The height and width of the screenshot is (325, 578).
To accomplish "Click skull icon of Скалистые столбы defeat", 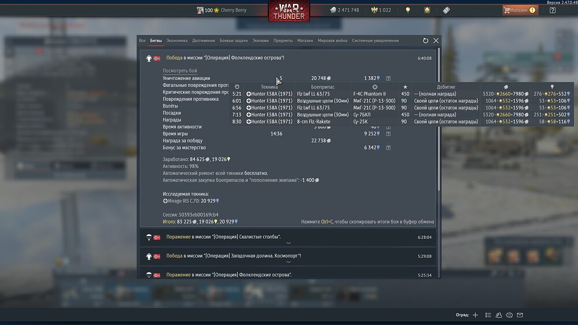I will pyautogui.click(x=149, y=237).
